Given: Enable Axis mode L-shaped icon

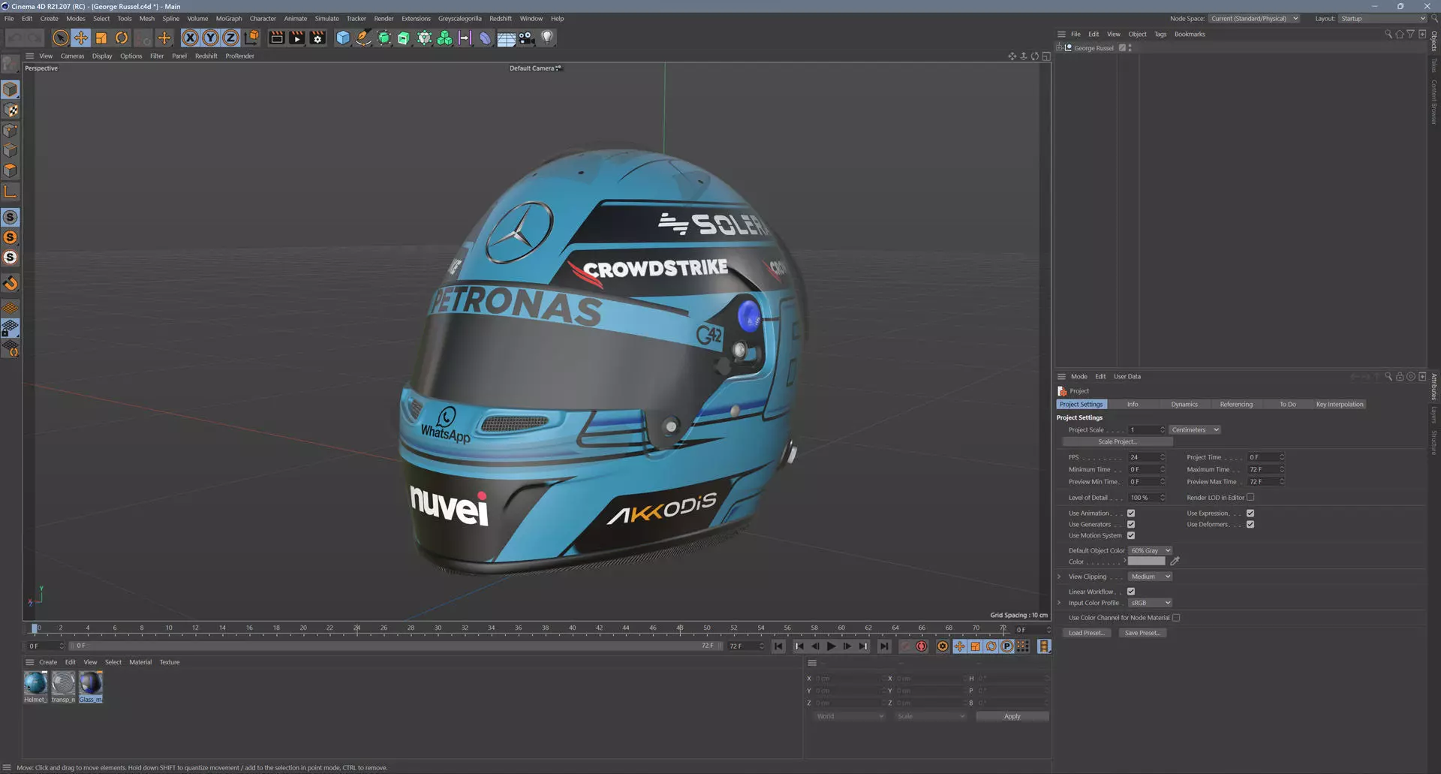Looking at the screenshot, I should click(11, 191).
